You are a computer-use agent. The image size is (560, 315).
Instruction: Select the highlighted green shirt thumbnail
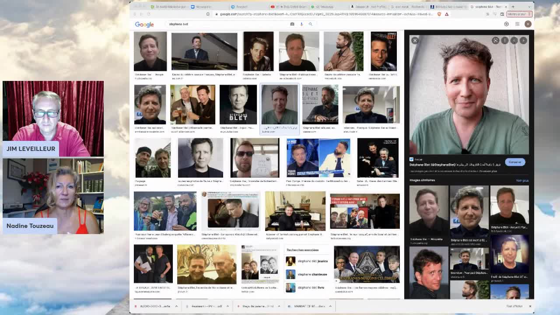pyautogui.click(x=280, y=105)
